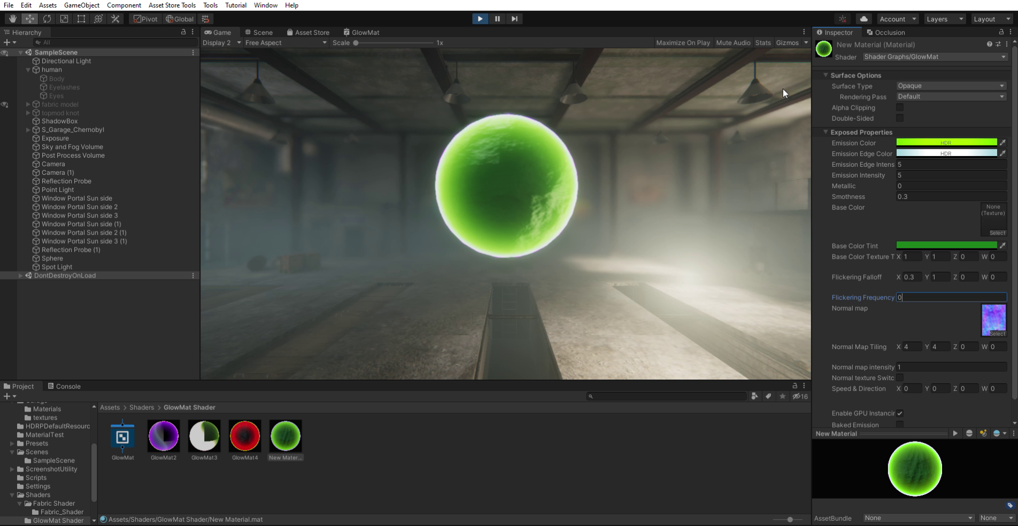Open Cloud services icon
The image size is (1018, 526).
point(863,19)
